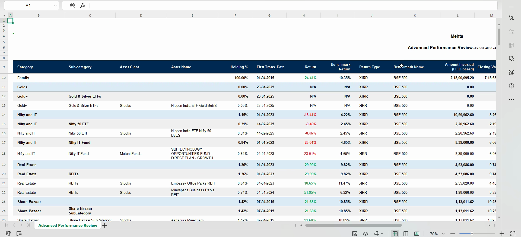Select the arrow pointer tool in sidebar
The width and height of the screenshot is (521, 237).
pyautogui.click(x=512, y=18)
